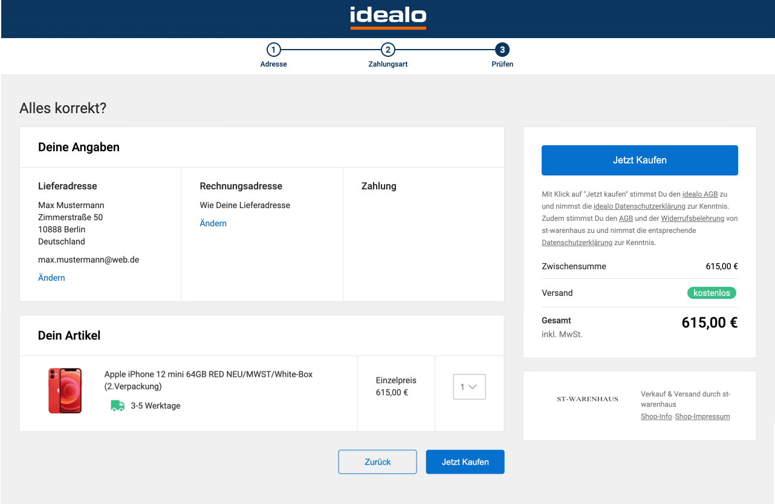Select step 3 Prüfen

point(502,56)
